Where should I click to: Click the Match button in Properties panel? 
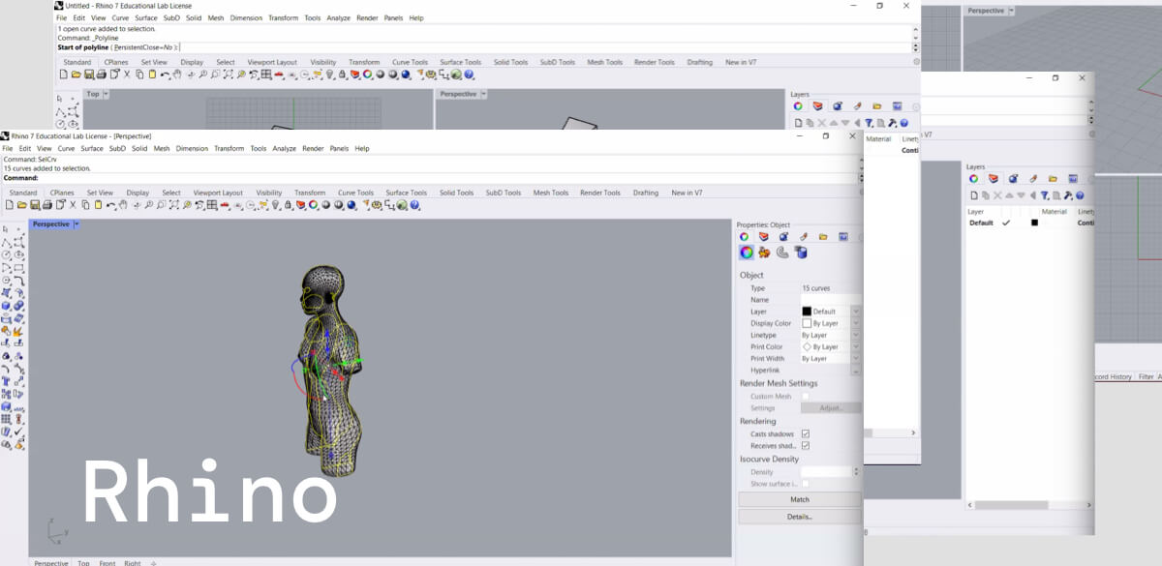[800, 499]
